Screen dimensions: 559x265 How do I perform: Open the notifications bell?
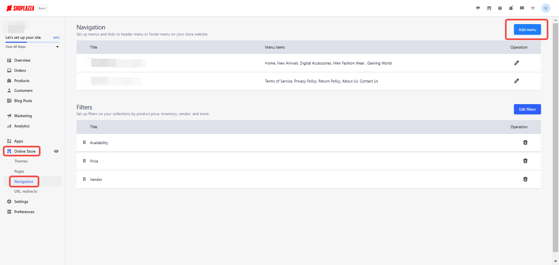511,8
